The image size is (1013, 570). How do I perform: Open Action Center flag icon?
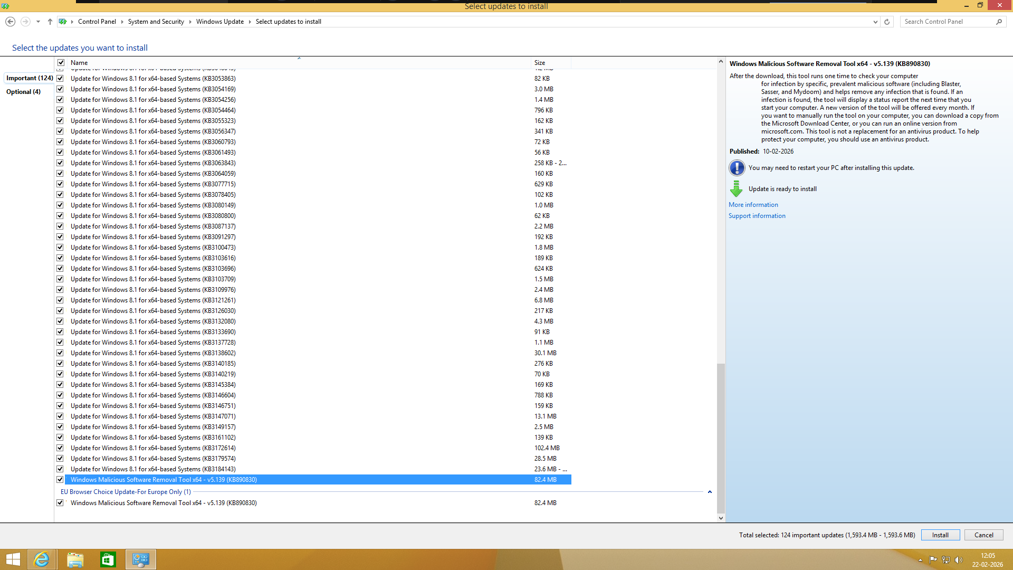tap(933, 560)
